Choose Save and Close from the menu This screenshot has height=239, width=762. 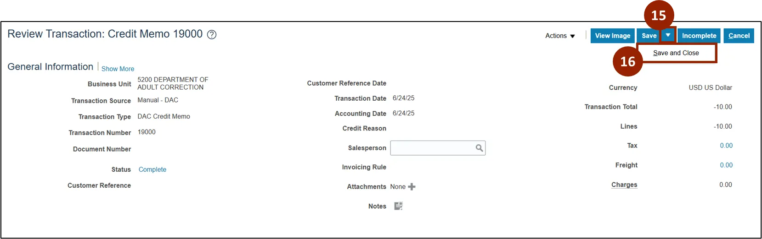click(676, 53)
